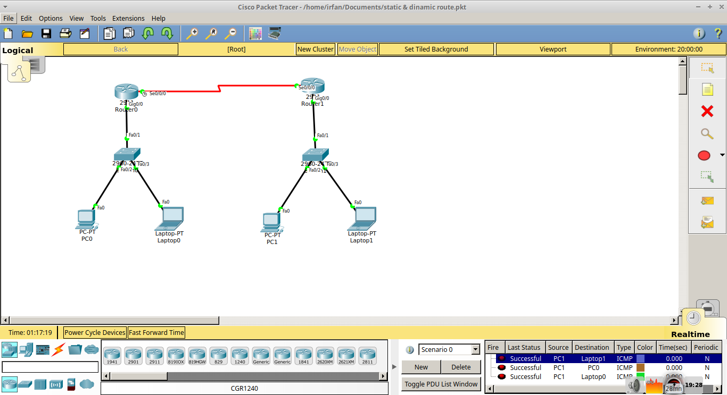Zoom out with the minus magnifier

(230, 33)
